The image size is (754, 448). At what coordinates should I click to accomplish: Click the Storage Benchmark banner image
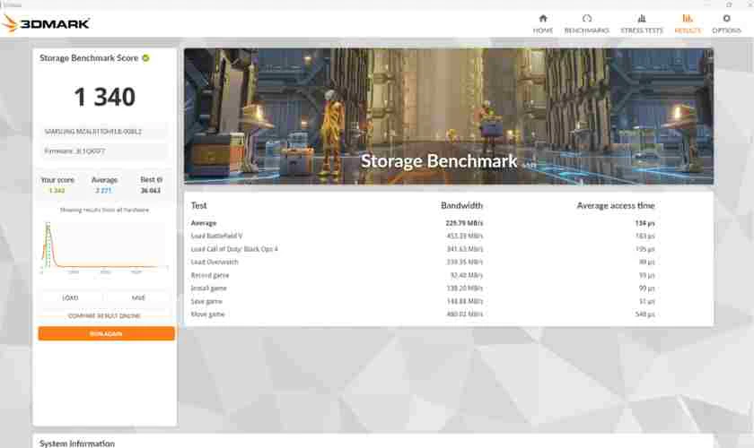click(448, 116)
